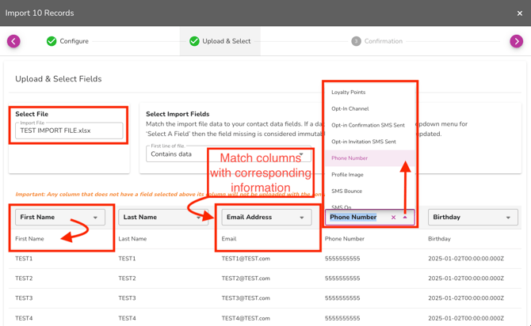Image resolution: width=531 pixels, height=326 pixels.
Task: Select Opt-in Invitation SMS Sent option
Action: pyautogui.click(x=364, y=142)
